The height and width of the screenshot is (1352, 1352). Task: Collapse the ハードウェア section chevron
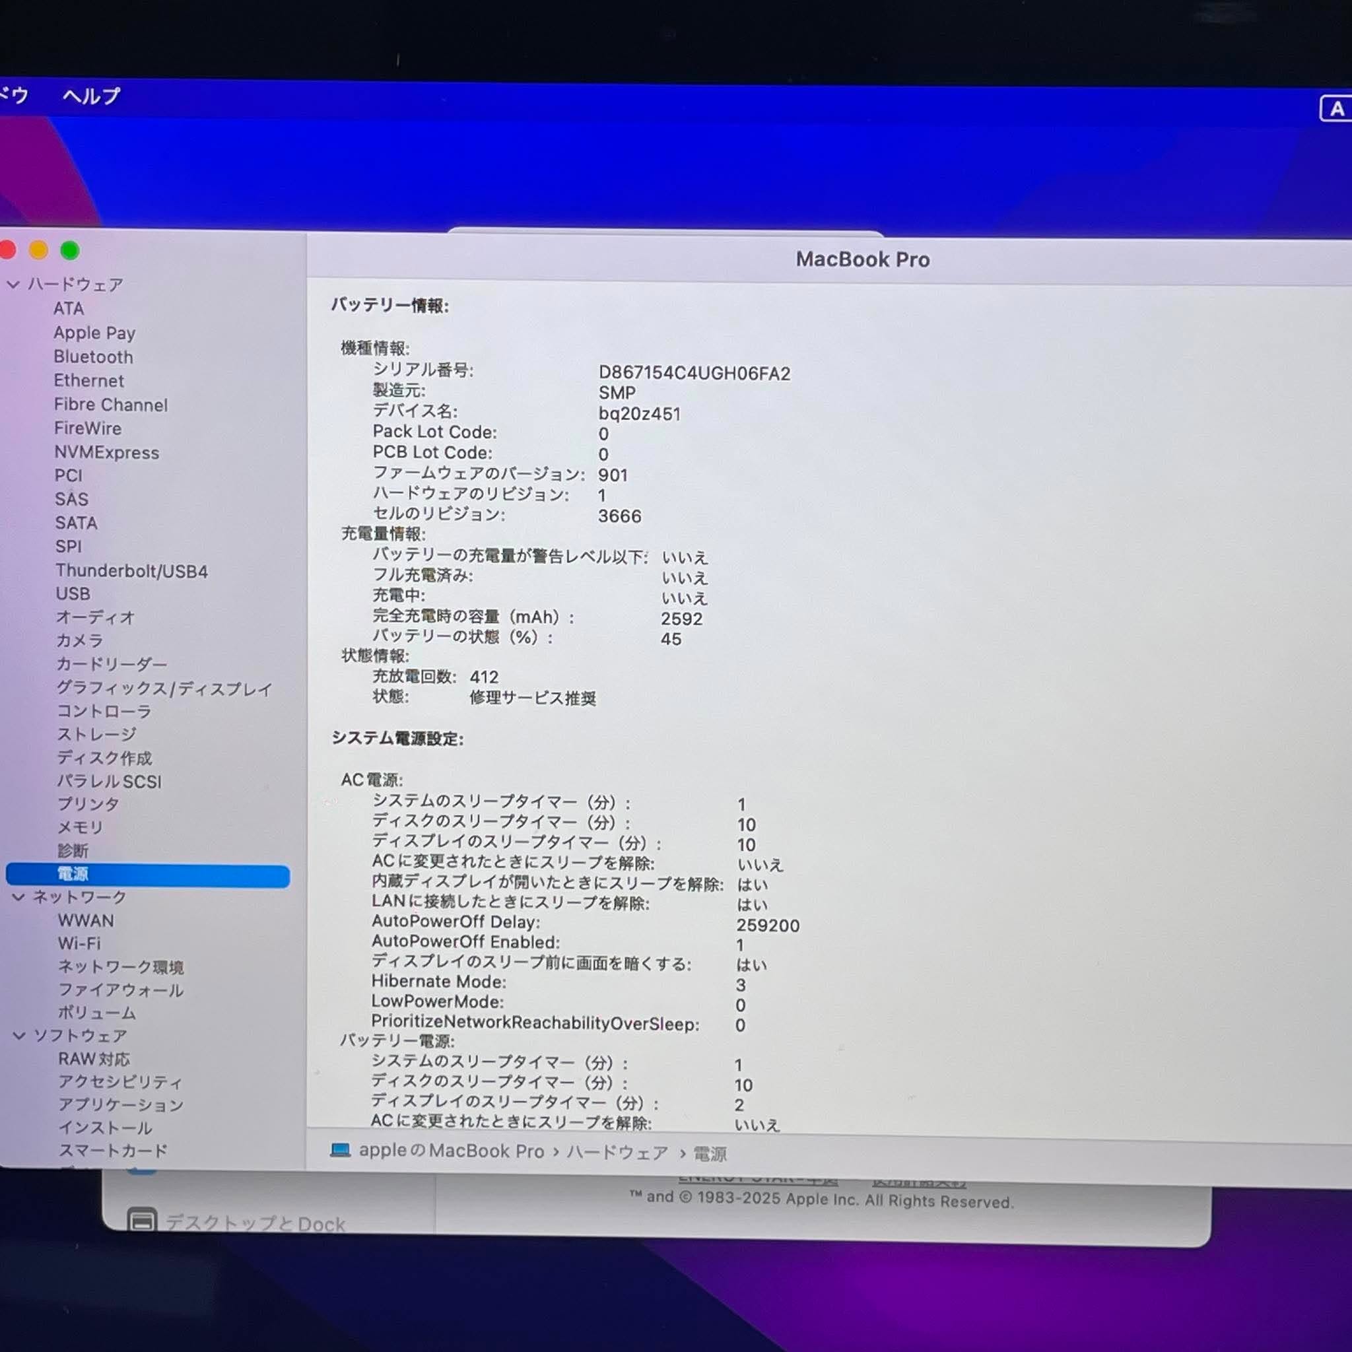[x=13, y=284]
